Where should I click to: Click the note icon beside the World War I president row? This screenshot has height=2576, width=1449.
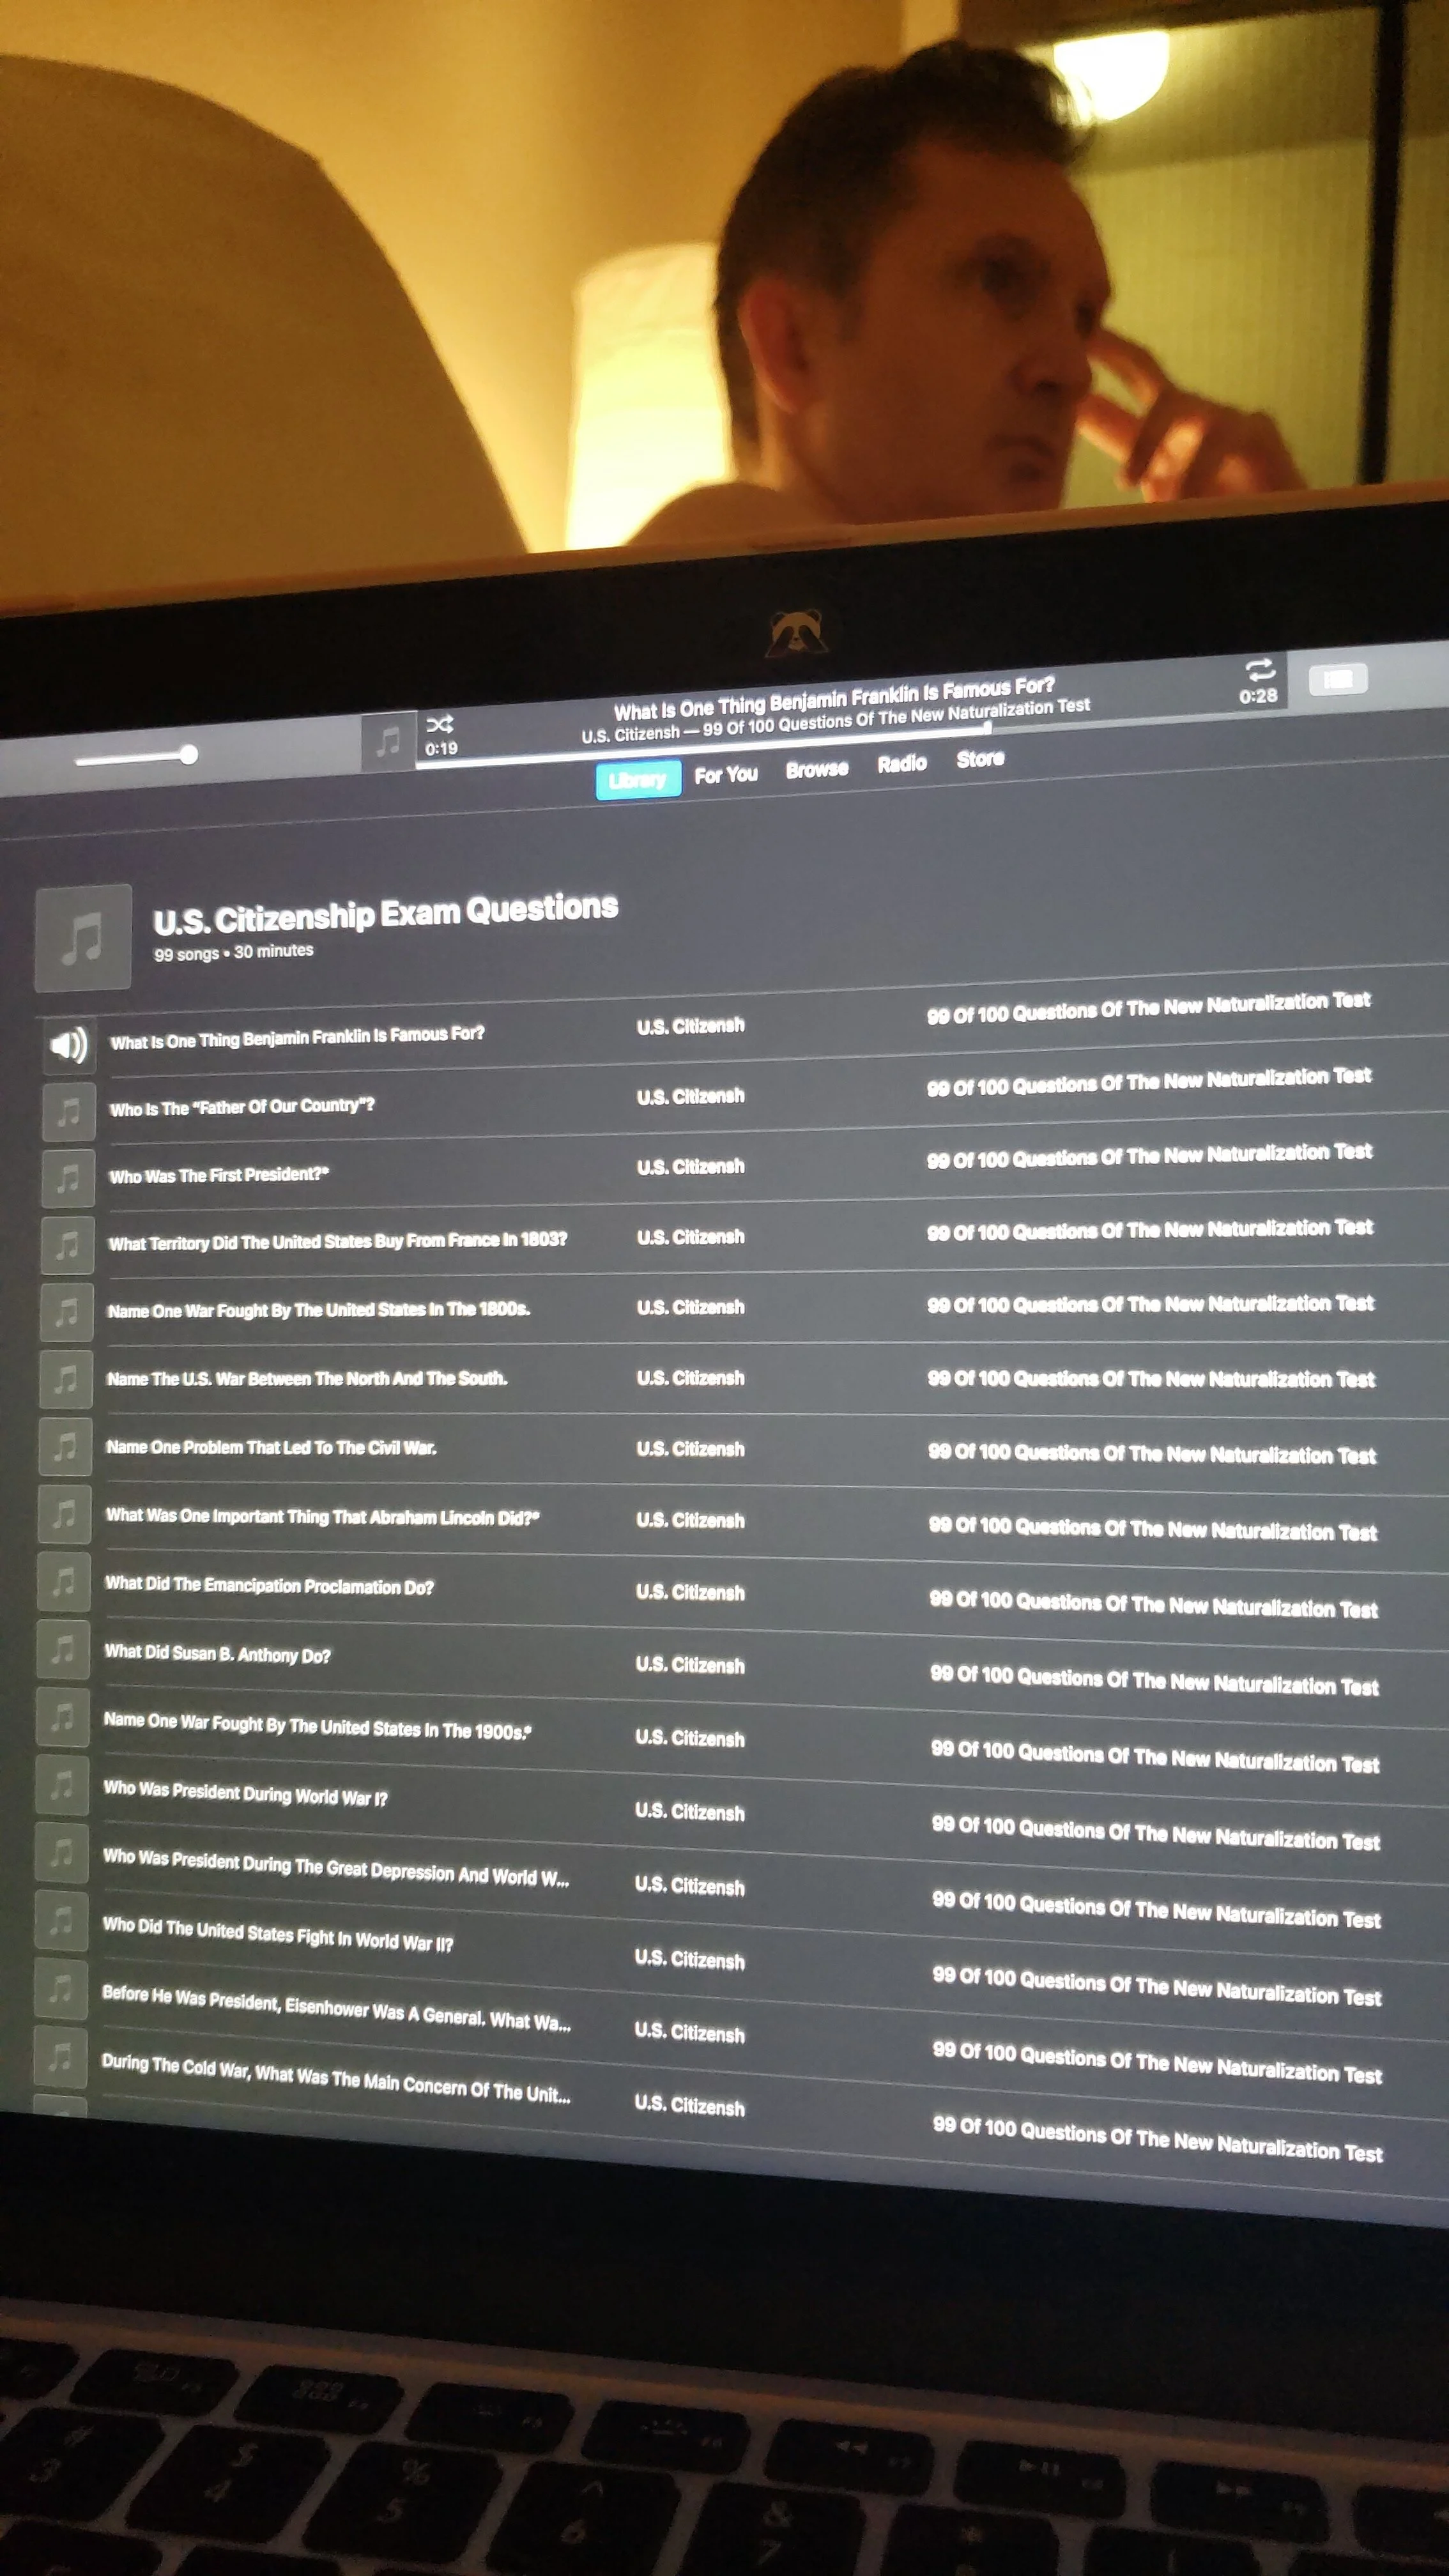(61, 1785)
